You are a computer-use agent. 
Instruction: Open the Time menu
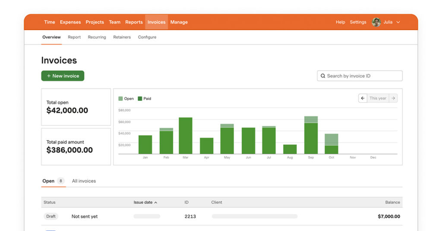tap(50, 22)
